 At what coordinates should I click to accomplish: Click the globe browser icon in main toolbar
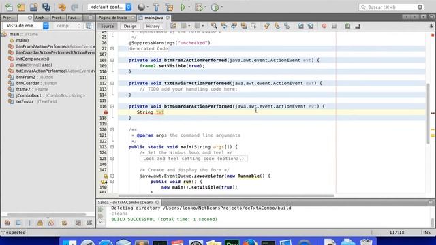[x=142, y=7]
